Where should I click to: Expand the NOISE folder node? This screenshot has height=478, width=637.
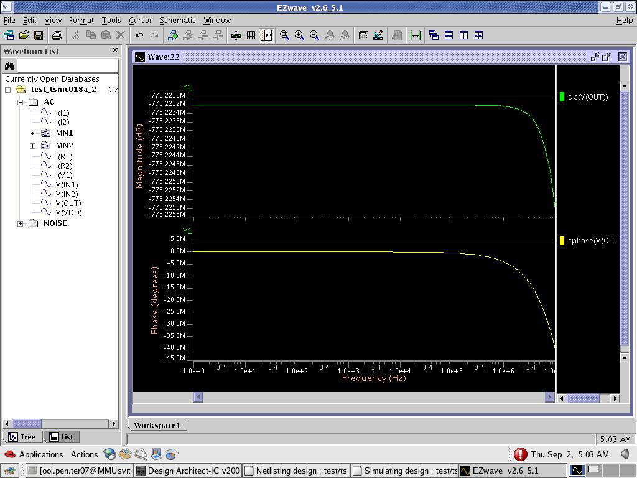point(21,223)
